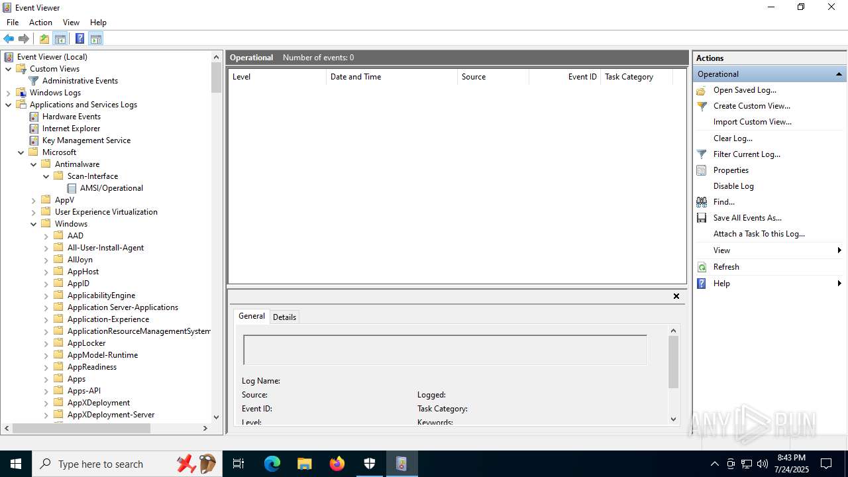Click preview pane scrollbar down arrow

tap(673, 419)
